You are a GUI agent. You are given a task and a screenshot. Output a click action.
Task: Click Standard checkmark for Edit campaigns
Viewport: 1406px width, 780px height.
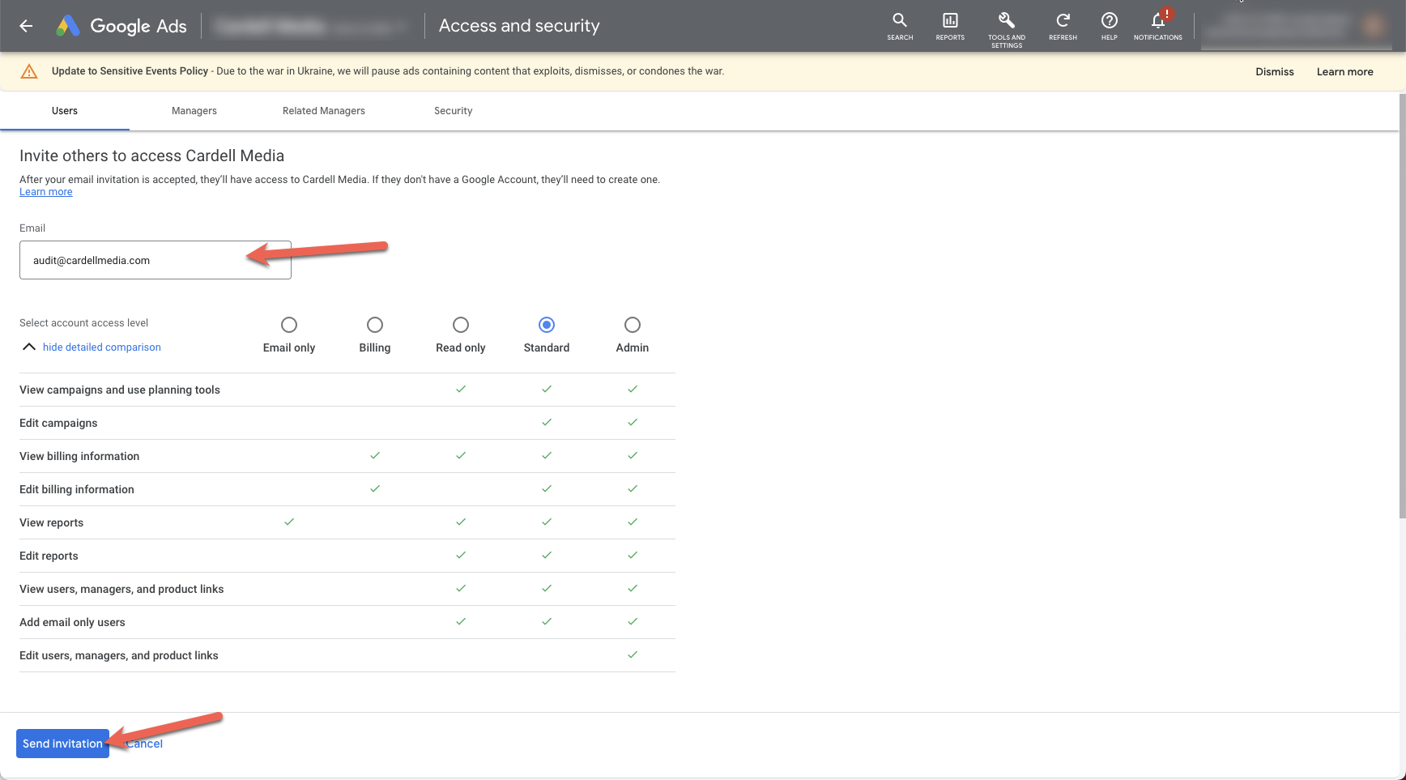(547, 422)
